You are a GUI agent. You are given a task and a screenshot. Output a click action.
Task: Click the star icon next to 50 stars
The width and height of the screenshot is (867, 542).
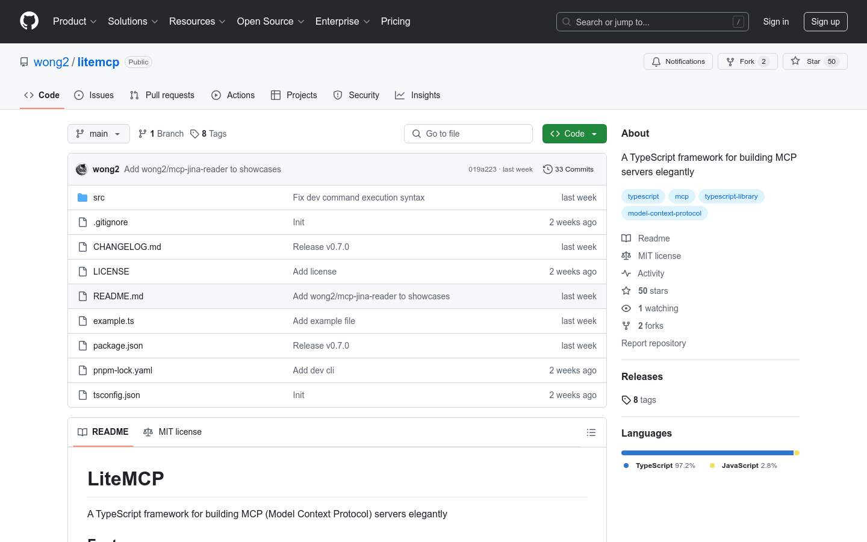click(626, 291)
